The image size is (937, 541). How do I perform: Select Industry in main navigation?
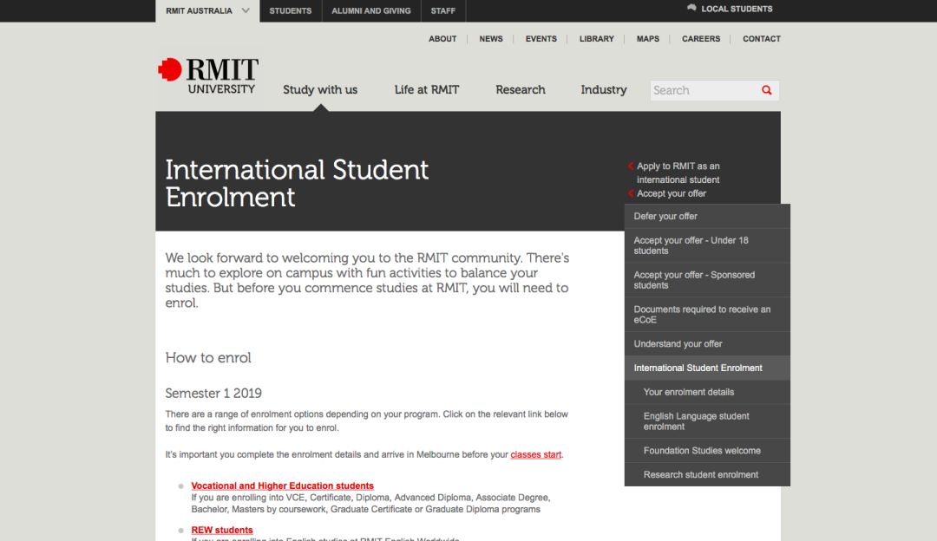pyautogui.click(x=604, y=89)
